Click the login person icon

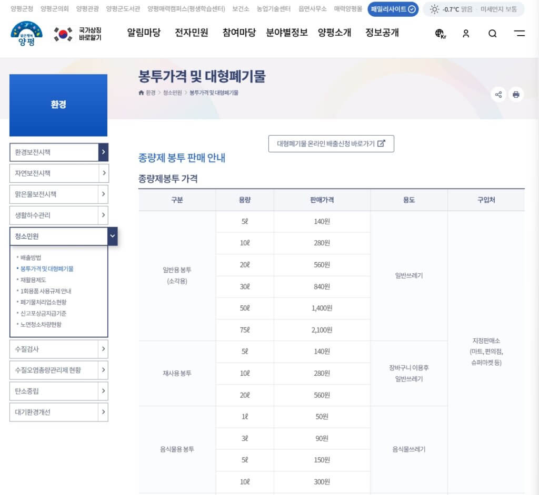coord(465,33)
